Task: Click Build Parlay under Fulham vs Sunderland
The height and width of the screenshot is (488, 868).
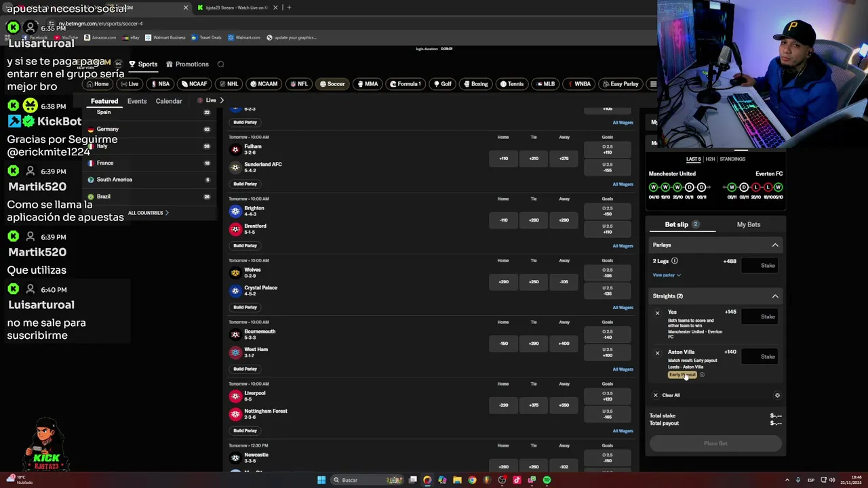Action: [x=245, y=184]
